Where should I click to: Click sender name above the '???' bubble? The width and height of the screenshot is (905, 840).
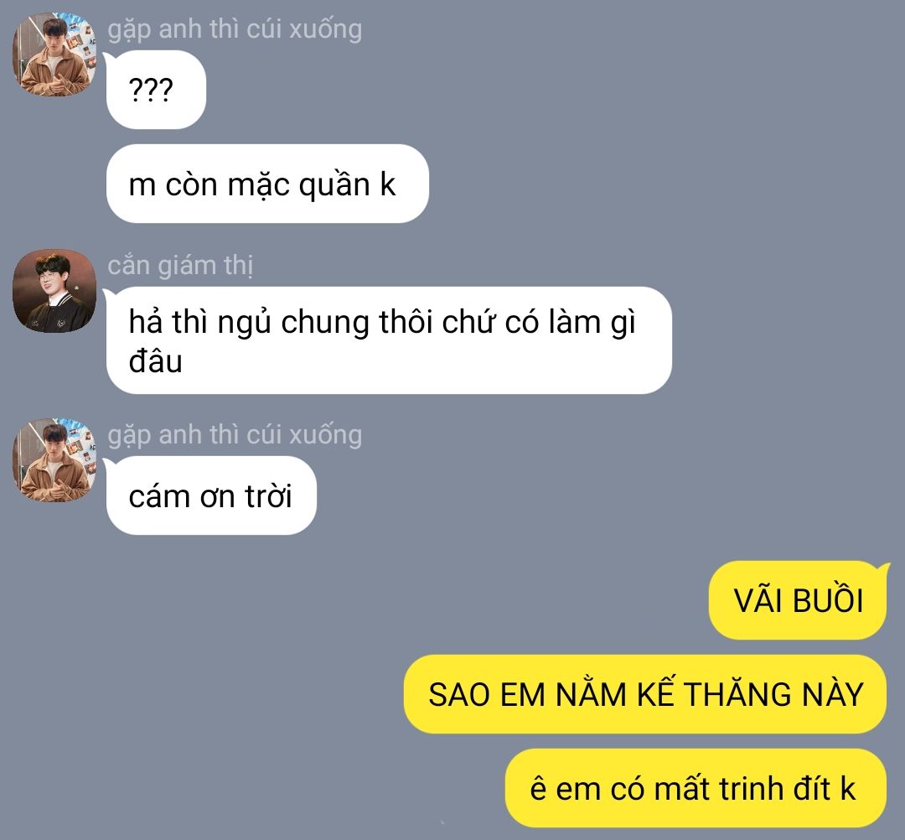click(x=235, y=30)
